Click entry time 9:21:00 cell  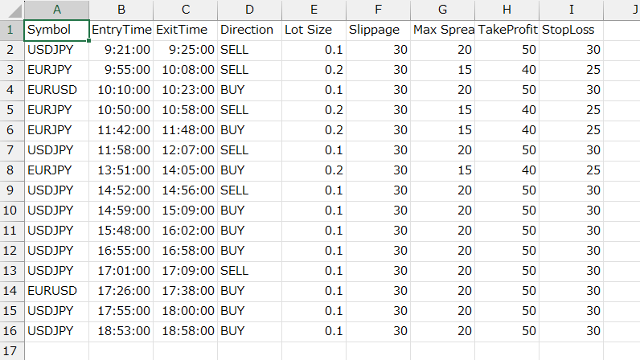click(121, 49)
